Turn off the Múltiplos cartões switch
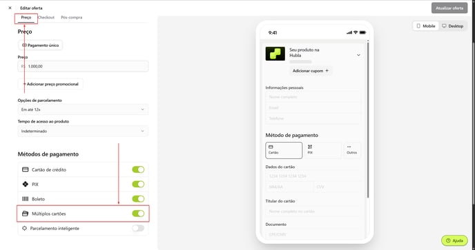Image resolution: width=475 pixels, height=250 pixels. tap(138, 213)
